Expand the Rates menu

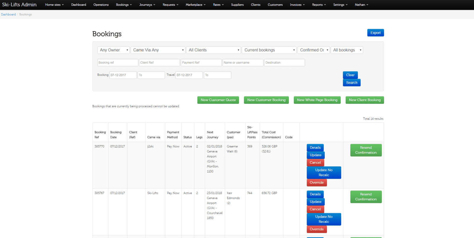pos(218,5)
